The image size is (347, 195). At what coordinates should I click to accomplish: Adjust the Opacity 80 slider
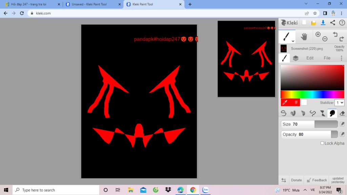click(309, 134)
